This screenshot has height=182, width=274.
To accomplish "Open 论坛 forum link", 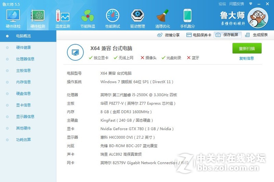I will 222,4.
